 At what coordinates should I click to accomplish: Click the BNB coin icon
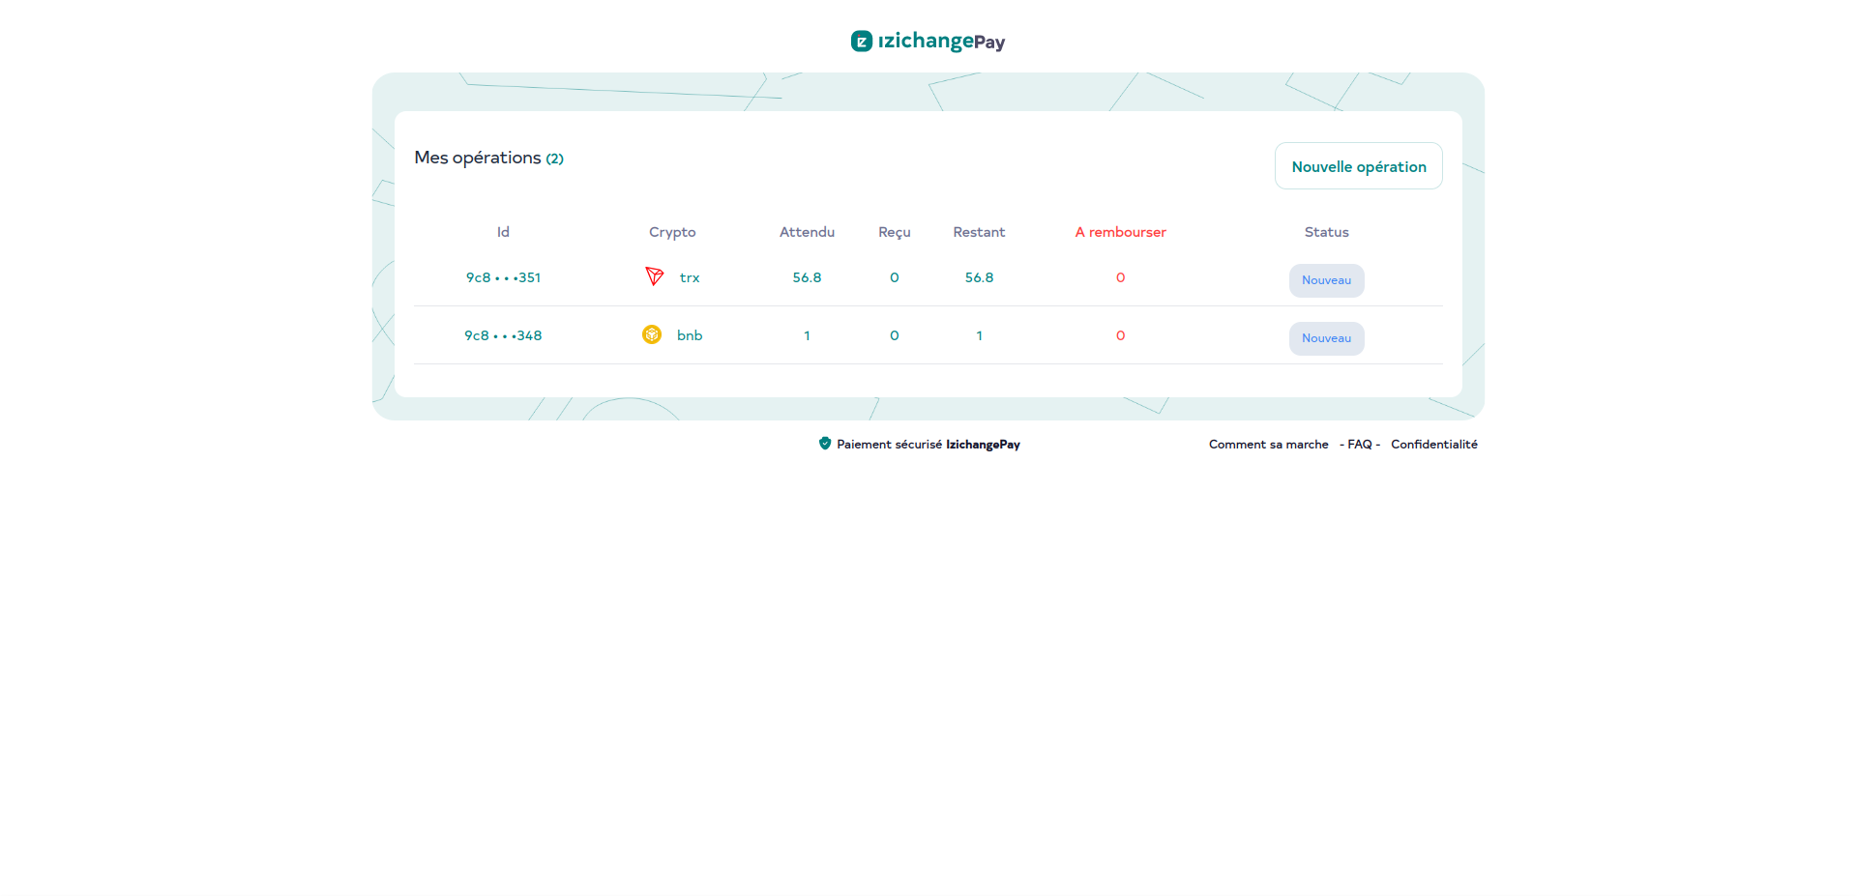652,334
